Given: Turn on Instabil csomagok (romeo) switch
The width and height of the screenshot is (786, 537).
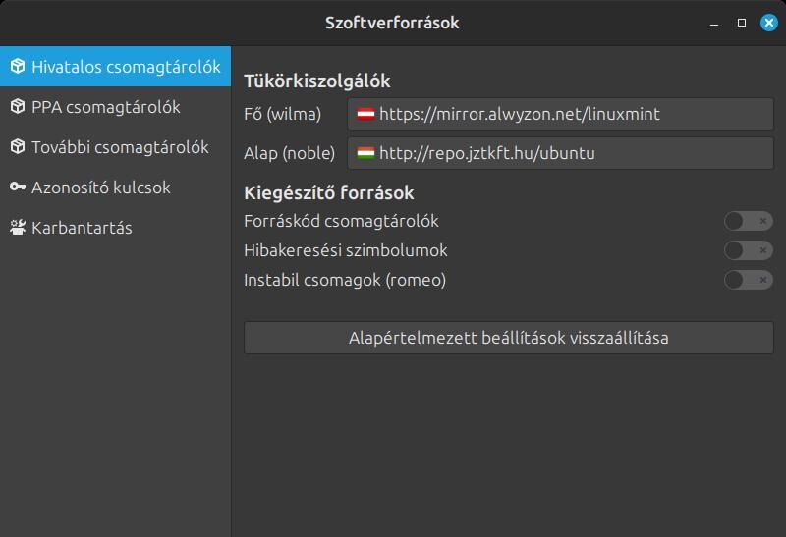Looking at the screenshot, I should click(748, 280).
